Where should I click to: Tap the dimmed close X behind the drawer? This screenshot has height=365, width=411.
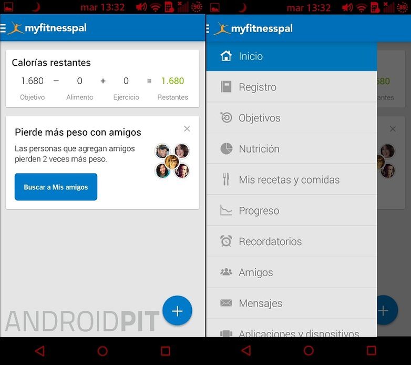coord(393,129)
